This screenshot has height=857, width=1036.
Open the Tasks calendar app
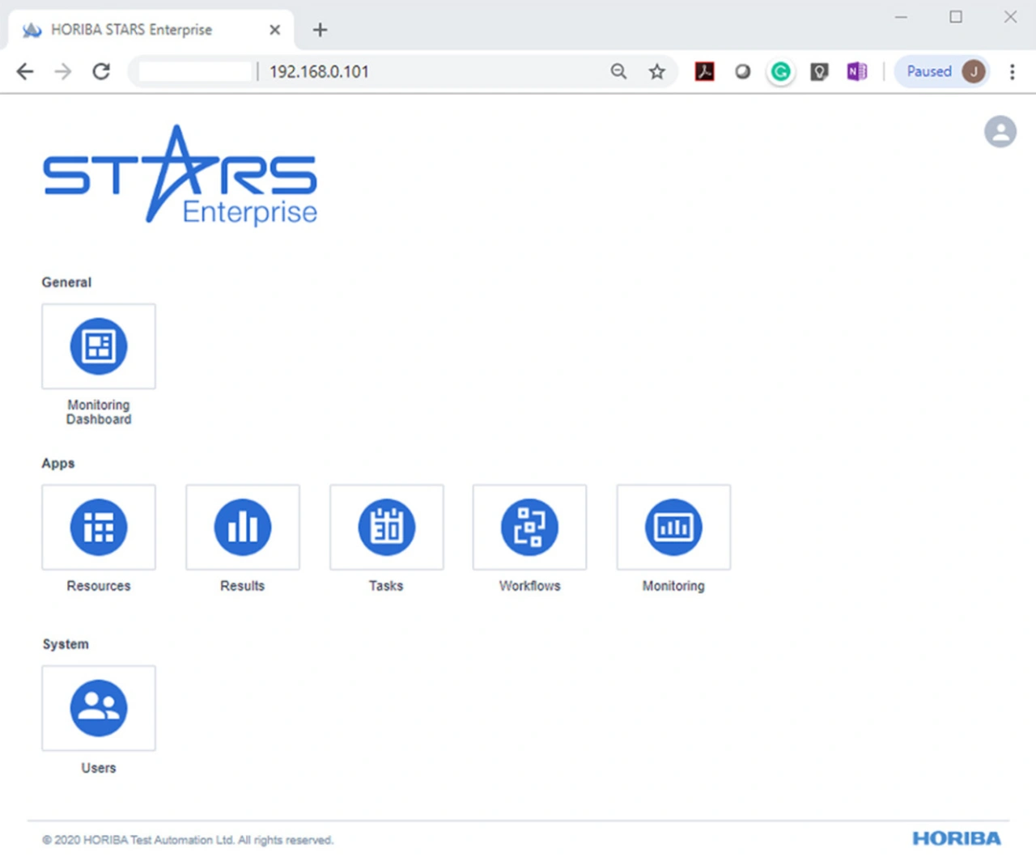[386, 528]
